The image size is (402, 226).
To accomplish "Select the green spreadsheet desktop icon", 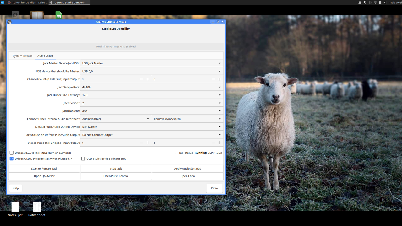I will click(x=59, y=15).
